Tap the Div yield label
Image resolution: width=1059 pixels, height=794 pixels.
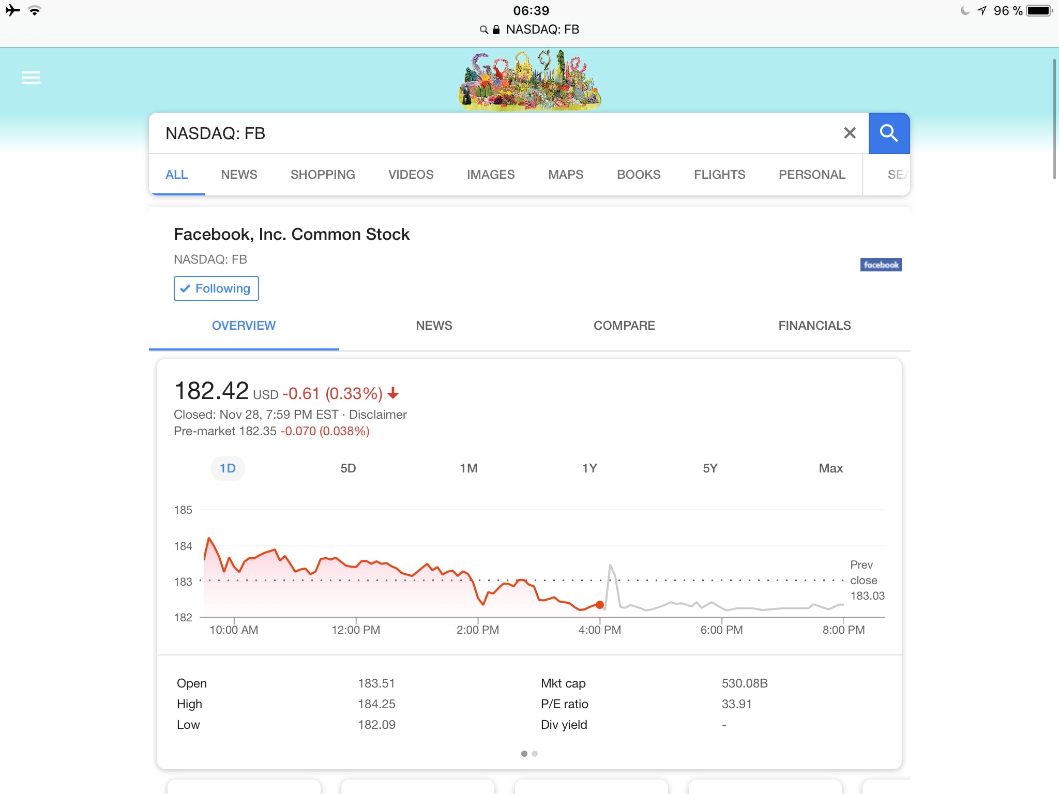564,725
